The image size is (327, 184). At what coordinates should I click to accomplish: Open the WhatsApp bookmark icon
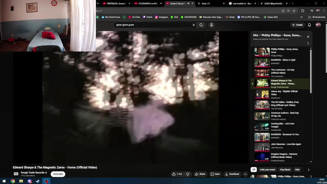coord(124,17)
